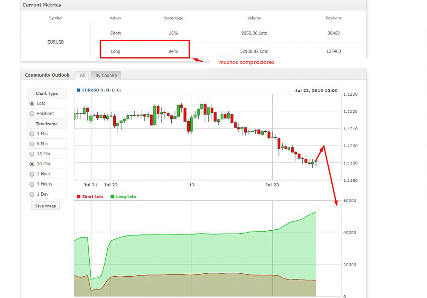The image size is (427, 298).
Task: Click the EURUSD symbol cell
Action: 56,42
